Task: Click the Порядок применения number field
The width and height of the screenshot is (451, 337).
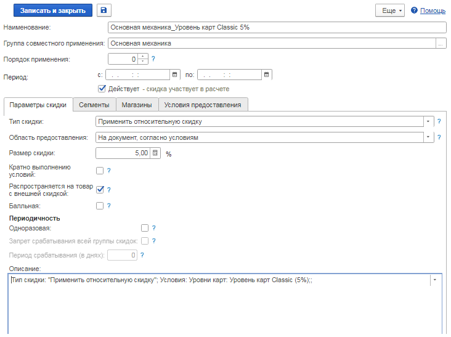Action: tap(123, 59)
